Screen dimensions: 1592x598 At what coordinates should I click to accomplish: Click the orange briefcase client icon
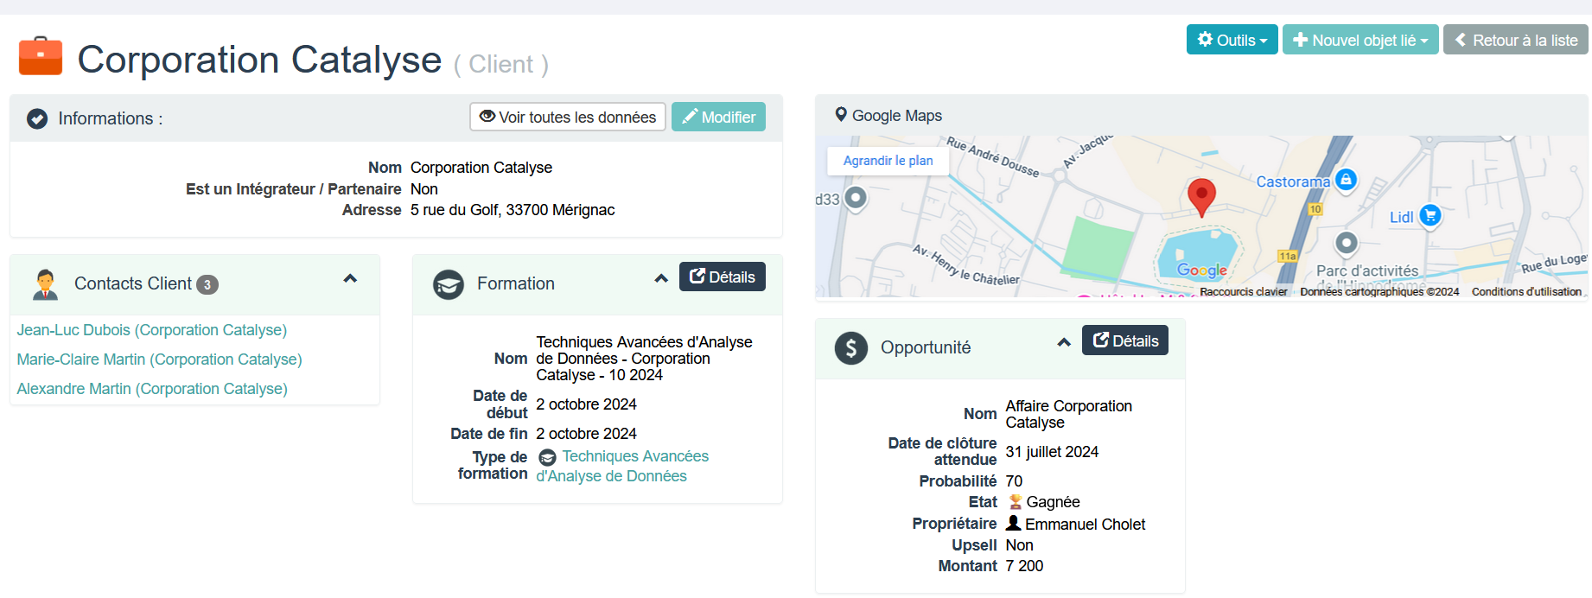click(41, 57)
